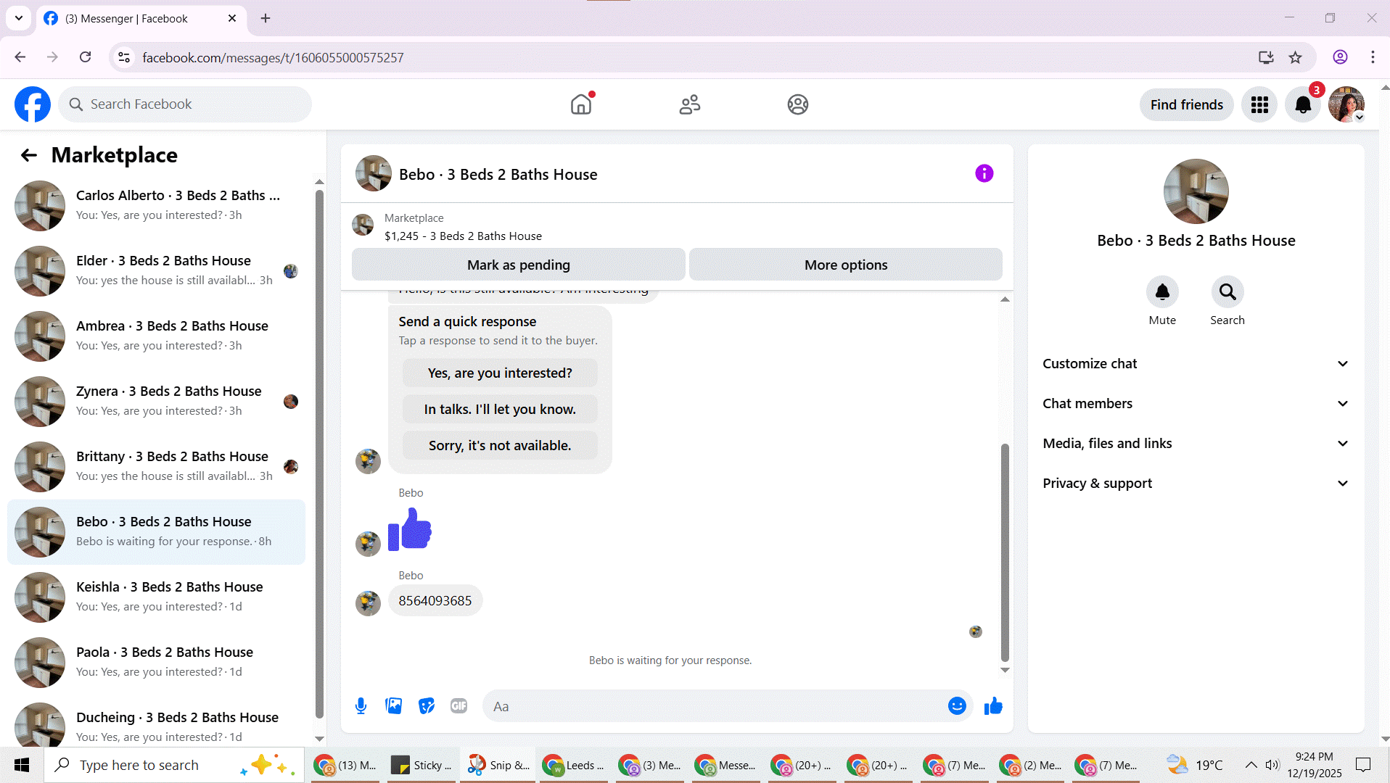Viewport: 1390px width, 783px height.
Task: Install app icon in address bar
Action: [x=1266, y=57]
